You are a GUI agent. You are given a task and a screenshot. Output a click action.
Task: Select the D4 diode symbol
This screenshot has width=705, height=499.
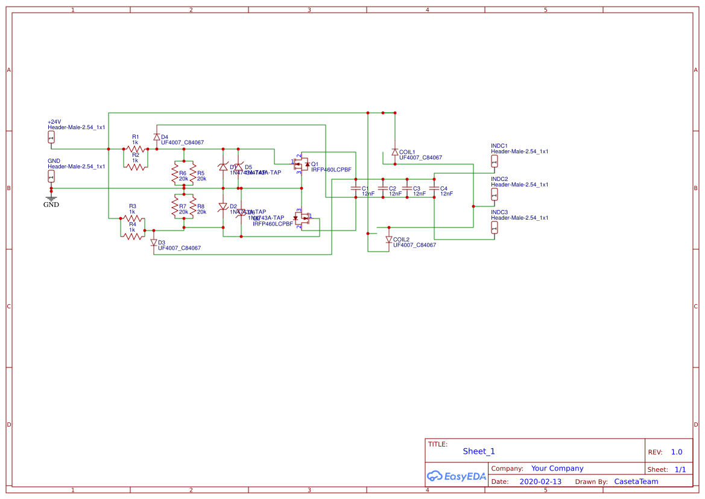click(x=156, y=138)
